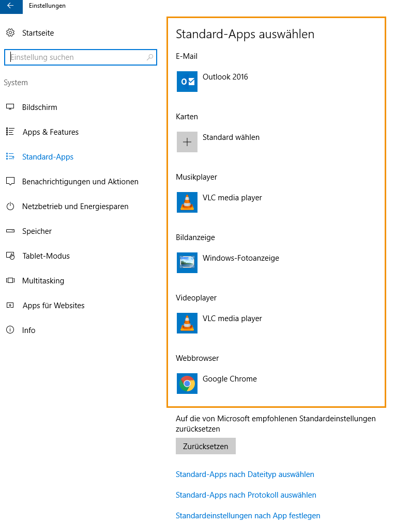
Task: Open the Multitasking page
Action: pyautogui.click(x=43, y=281)
